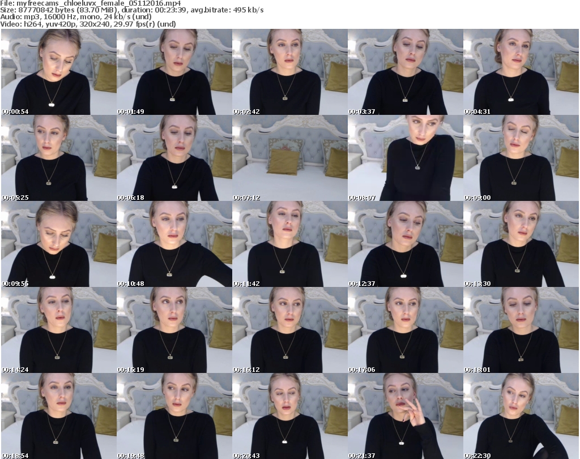Image resolution: width=580 pixels, height=459 pixels.
Task: Select the thumbnail stamped 00:09:00
Action: [521, 158]
